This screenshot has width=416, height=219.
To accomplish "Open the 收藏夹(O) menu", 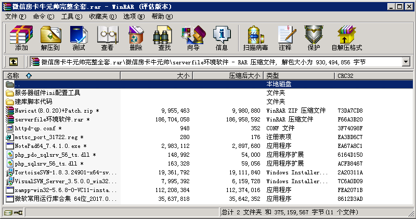I will pyautogui.click(x=98, y=17).
